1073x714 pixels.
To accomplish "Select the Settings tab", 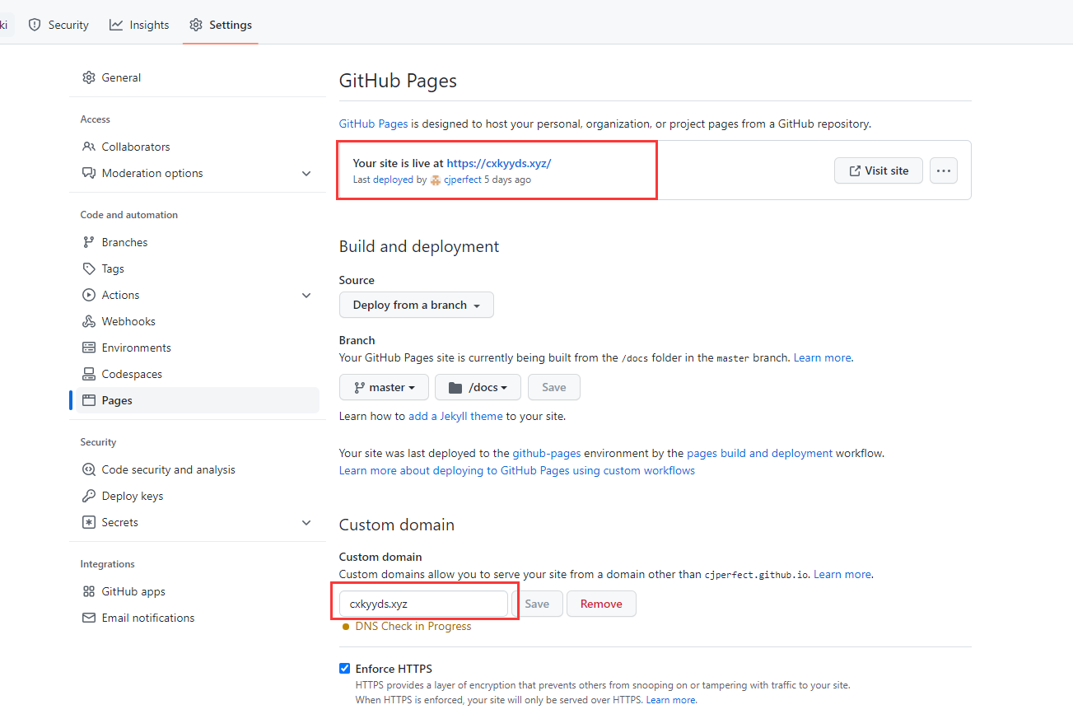I will tap(220, 25).
